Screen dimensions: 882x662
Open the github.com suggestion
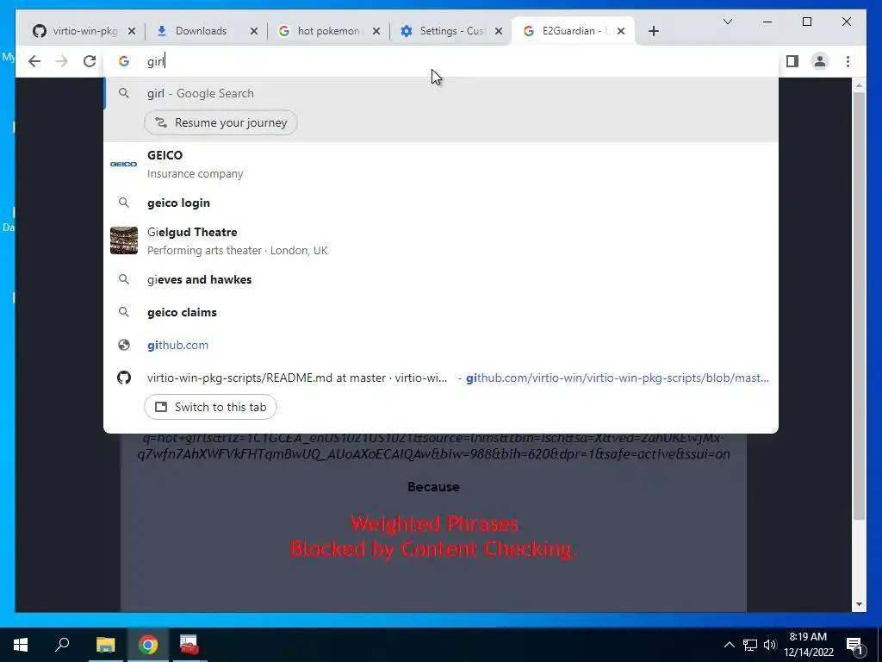(x=441, y=345)
